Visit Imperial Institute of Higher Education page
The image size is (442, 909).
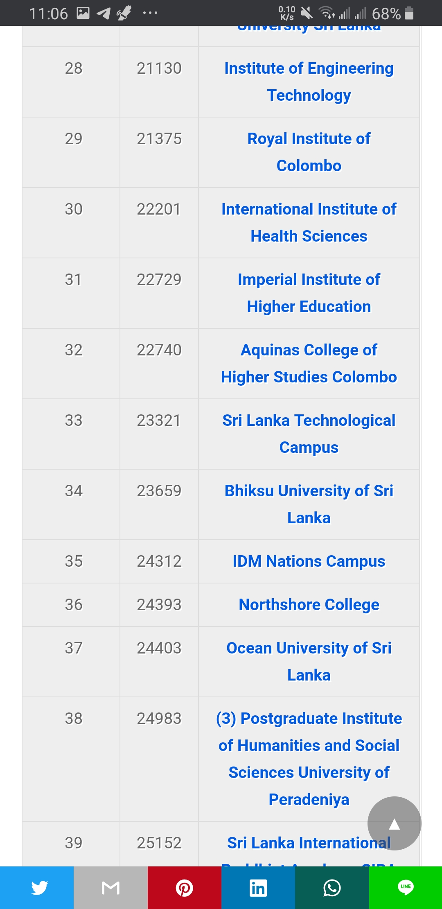309,293
